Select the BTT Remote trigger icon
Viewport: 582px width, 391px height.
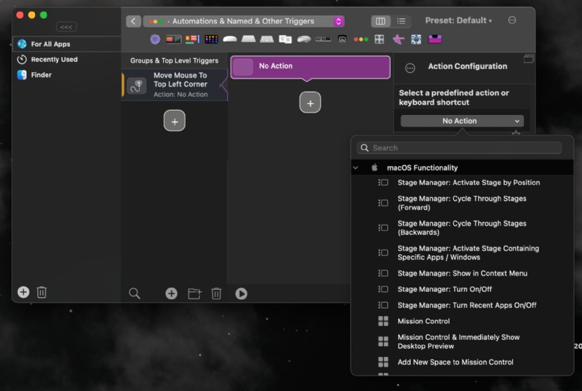(x=342, y=39)
